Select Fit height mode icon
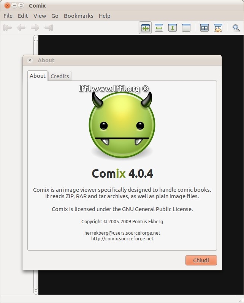 coord(173,28)
